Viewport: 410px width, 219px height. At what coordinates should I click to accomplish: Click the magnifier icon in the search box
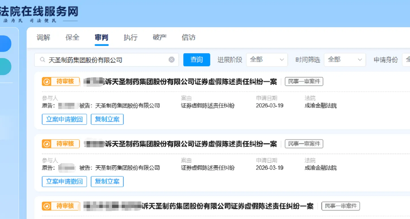tap(42, 59)
